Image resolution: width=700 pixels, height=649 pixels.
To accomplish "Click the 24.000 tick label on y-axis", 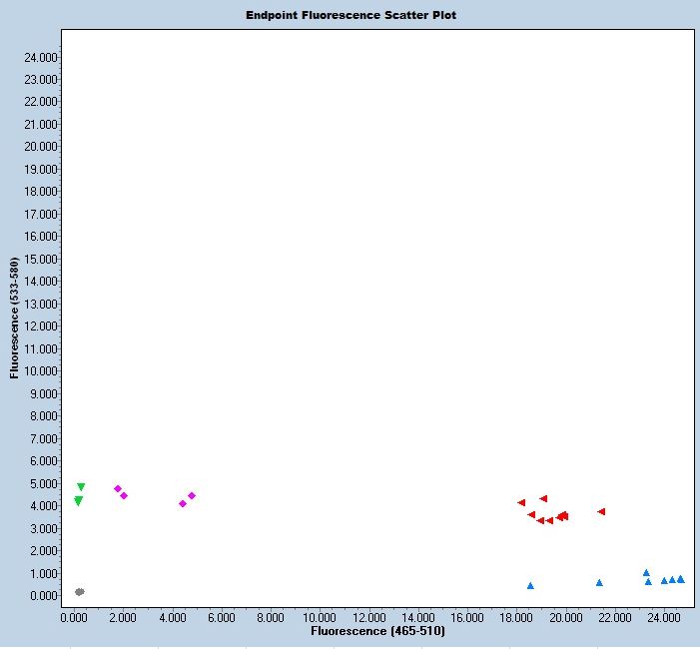I will coord(40,57).
